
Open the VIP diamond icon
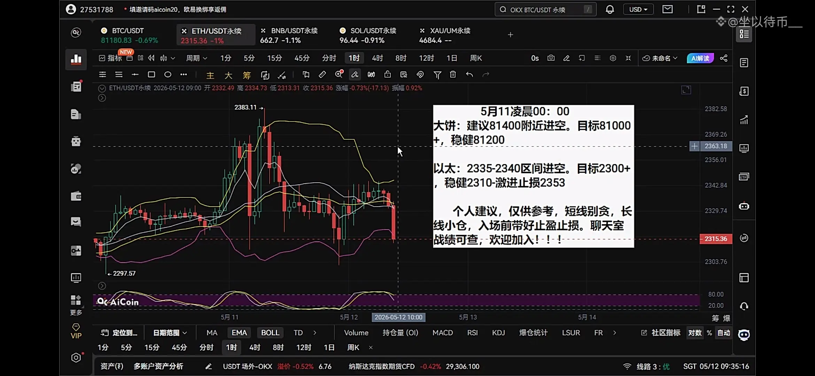pyautogui.click(x=76, y=331)
